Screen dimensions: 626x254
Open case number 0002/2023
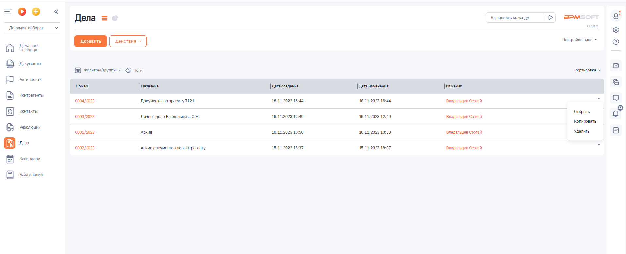tap(85, 148)
